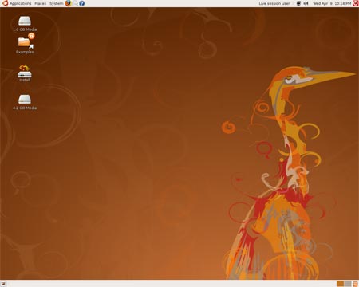Image resolution: width=359 pixels, height=287 pixels.
Task: Open the Evolution mail launcher
Action: pyautogui.click(x=75, y=3)
